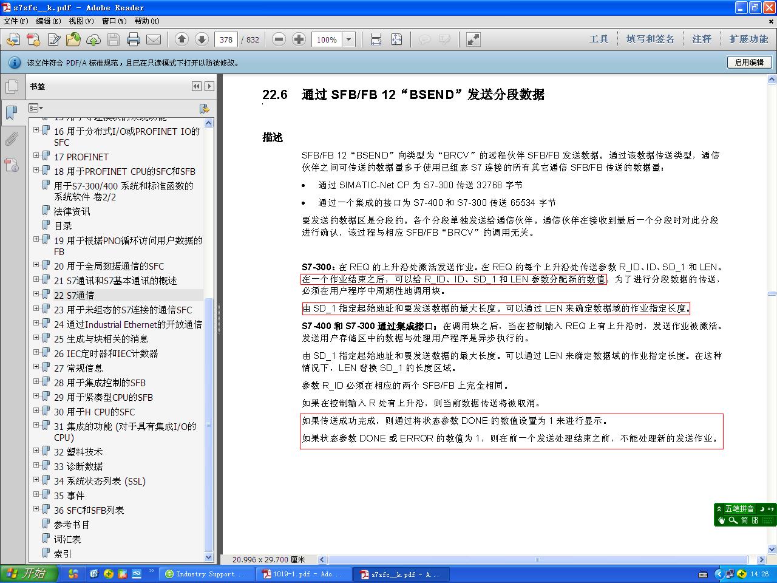Click the Fit one full page icon
The width and height of the screenshot is (777, 583).
396,39
